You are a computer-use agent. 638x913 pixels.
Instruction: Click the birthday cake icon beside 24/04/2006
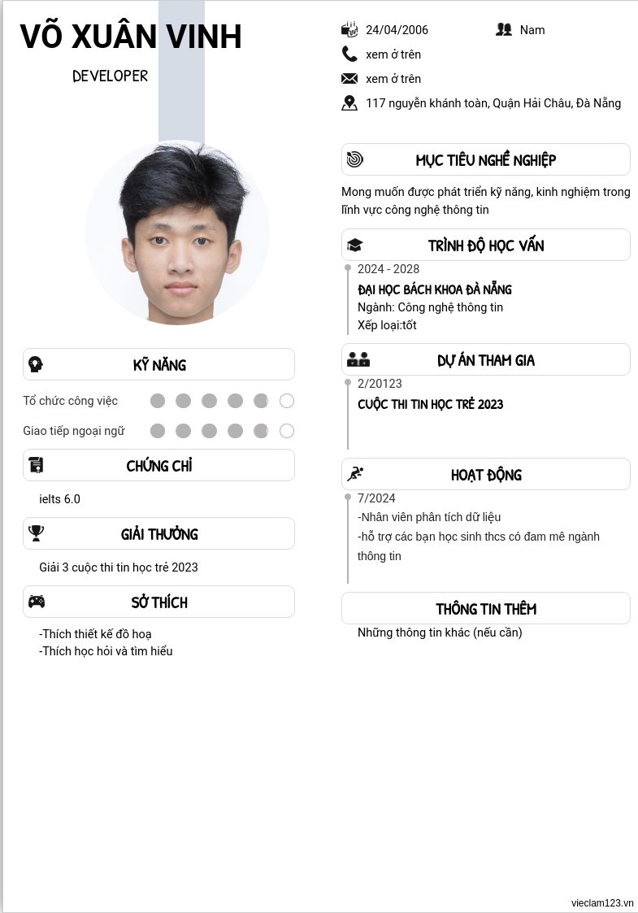point(349,29)
